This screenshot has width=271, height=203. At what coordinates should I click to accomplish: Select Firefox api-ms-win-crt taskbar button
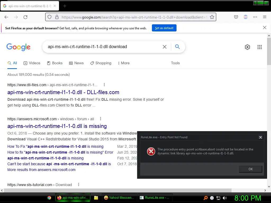click(73, 198)
